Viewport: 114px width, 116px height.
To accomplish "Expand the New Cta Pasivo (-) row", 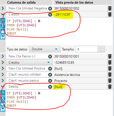I will tap(3, 56).
